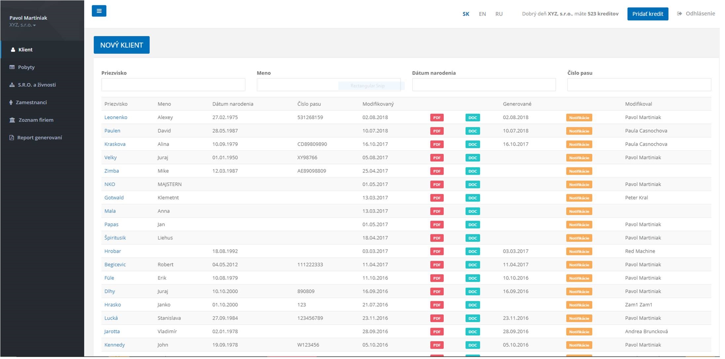Open client Špiritusik

[115, 238]
